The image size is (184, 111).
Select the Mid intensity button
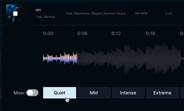coord(94,93)
